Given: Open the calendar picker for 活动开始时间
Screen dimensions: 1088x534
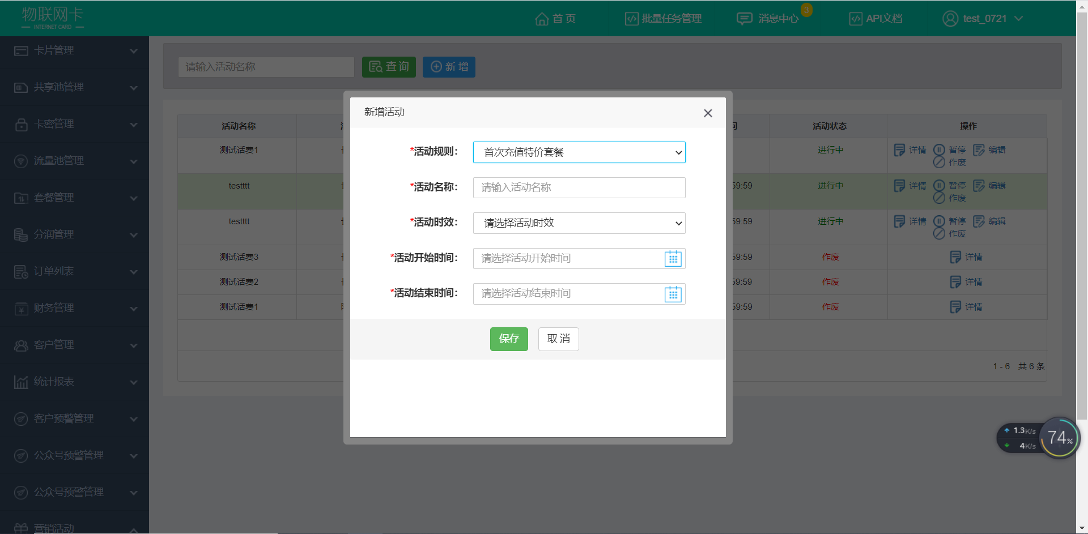Looking at the screenshot, I should pyautogui.click(x=673, y=259).
